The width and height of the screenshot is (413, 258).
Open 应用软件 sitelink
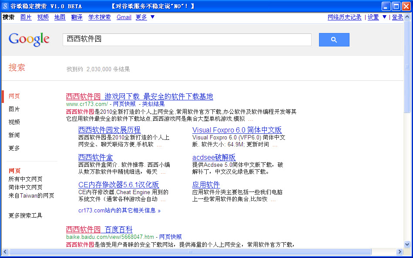pyautogui.click(x=206, y=185)
